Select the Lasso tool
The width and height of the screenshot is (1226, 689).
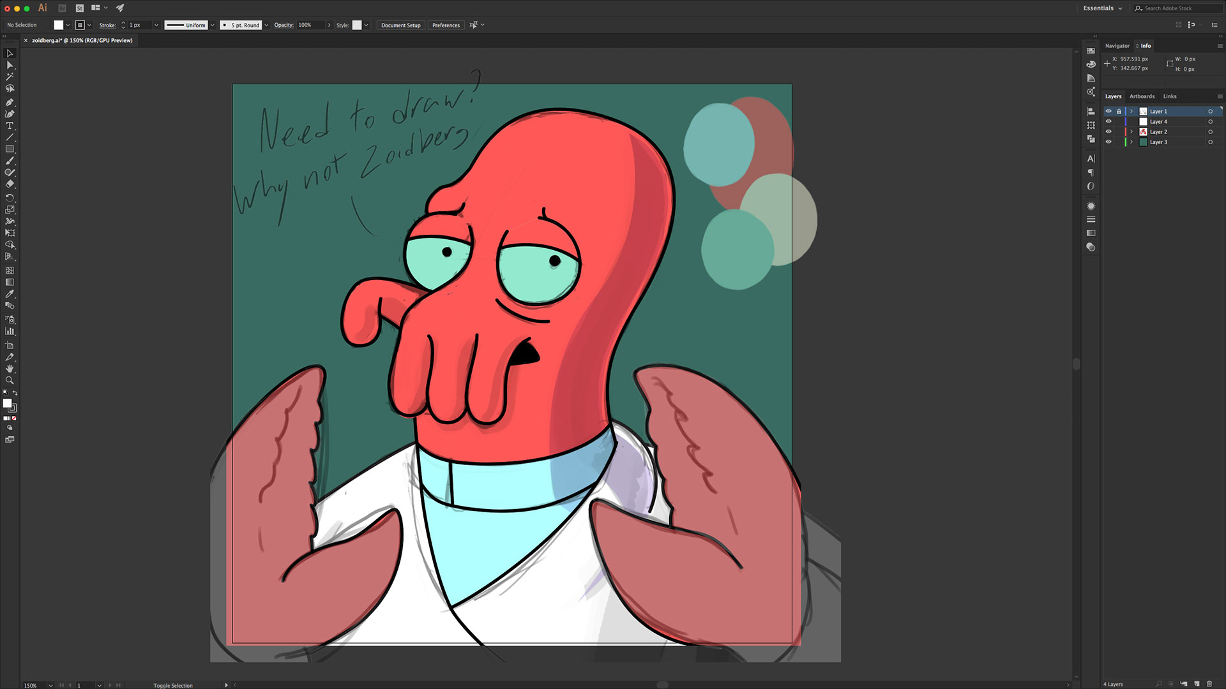point(10,89)
